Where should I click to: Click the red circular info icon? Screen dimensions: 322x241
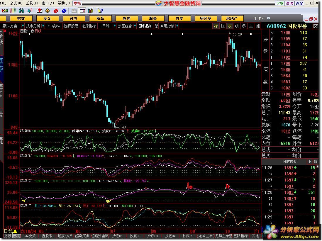tap(56, 11)
